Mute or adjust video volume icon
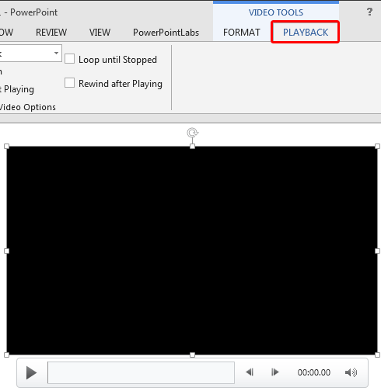 click(351, 372)
